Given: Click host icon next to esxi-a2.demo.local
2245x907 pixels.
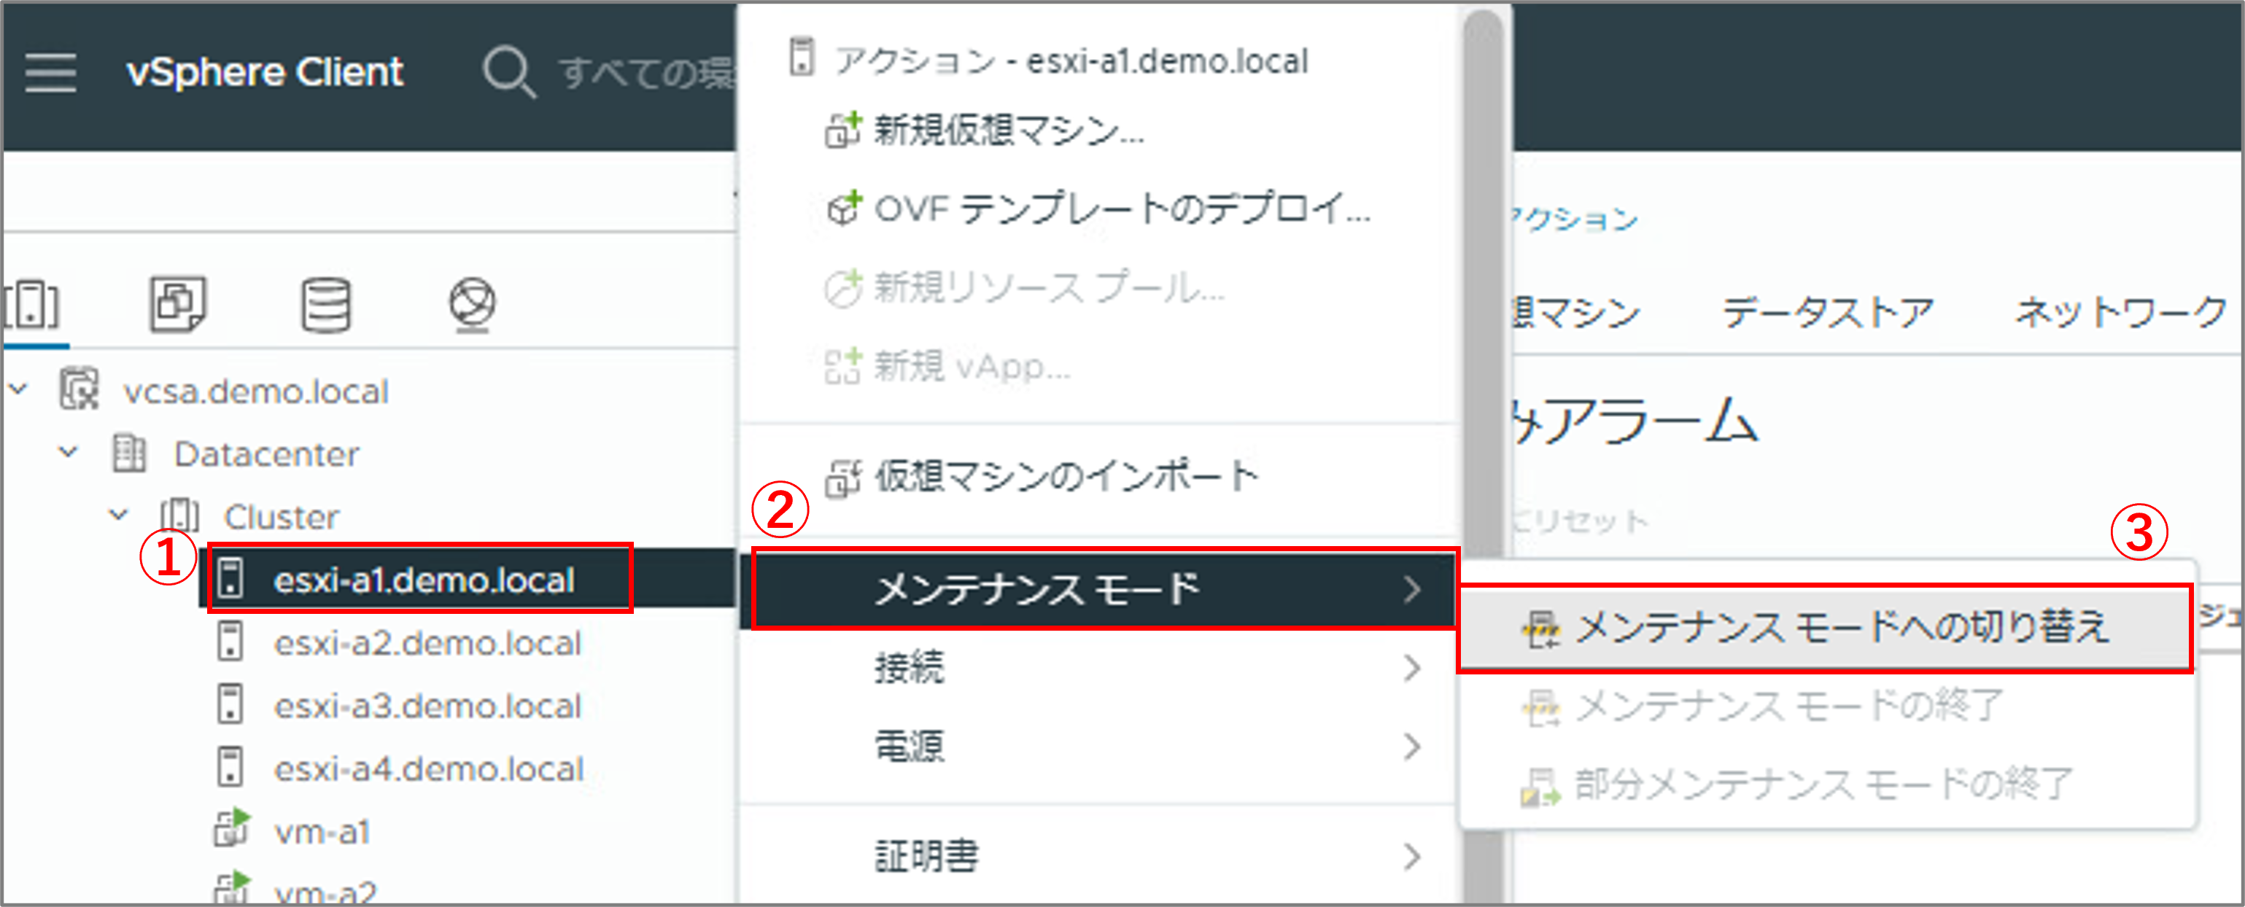Looking at the screenshot, I should tap(230, 642).
